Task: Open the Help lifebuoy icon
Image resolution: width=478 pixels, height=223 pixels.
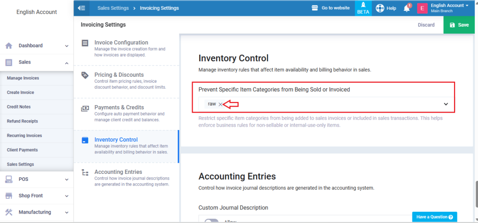Action: coord(380,8)
